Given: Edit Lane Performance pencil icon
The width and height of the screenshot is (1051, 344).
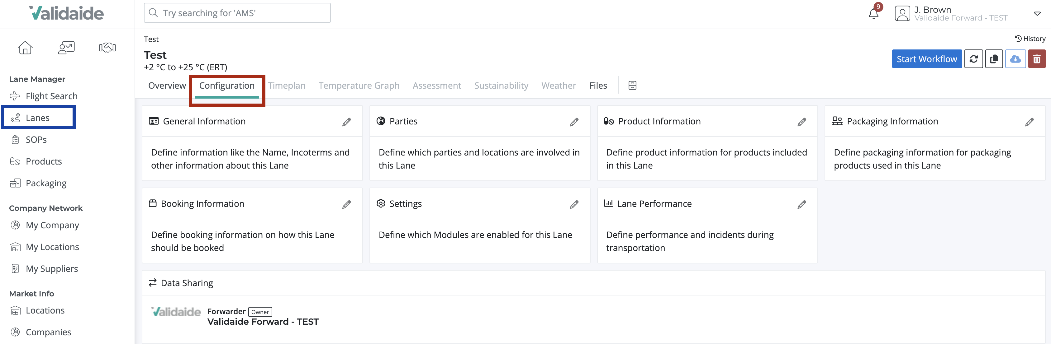Looking at the screenshot, I should [801, 204].
